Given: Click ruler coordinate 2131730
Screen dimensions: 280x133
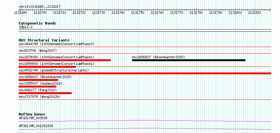Looking at the screenshot, I should (x=98, y=13).
